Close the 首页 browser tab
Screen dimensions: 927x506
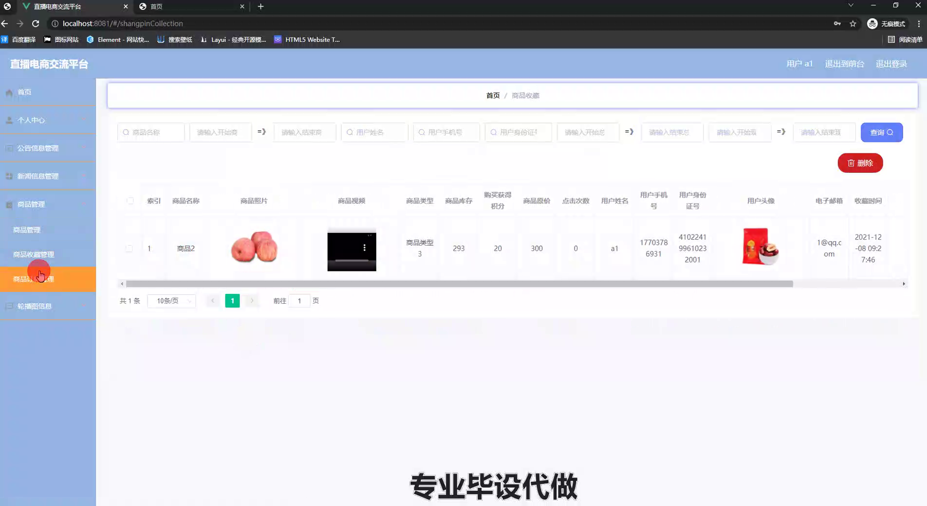coord(242,6)
